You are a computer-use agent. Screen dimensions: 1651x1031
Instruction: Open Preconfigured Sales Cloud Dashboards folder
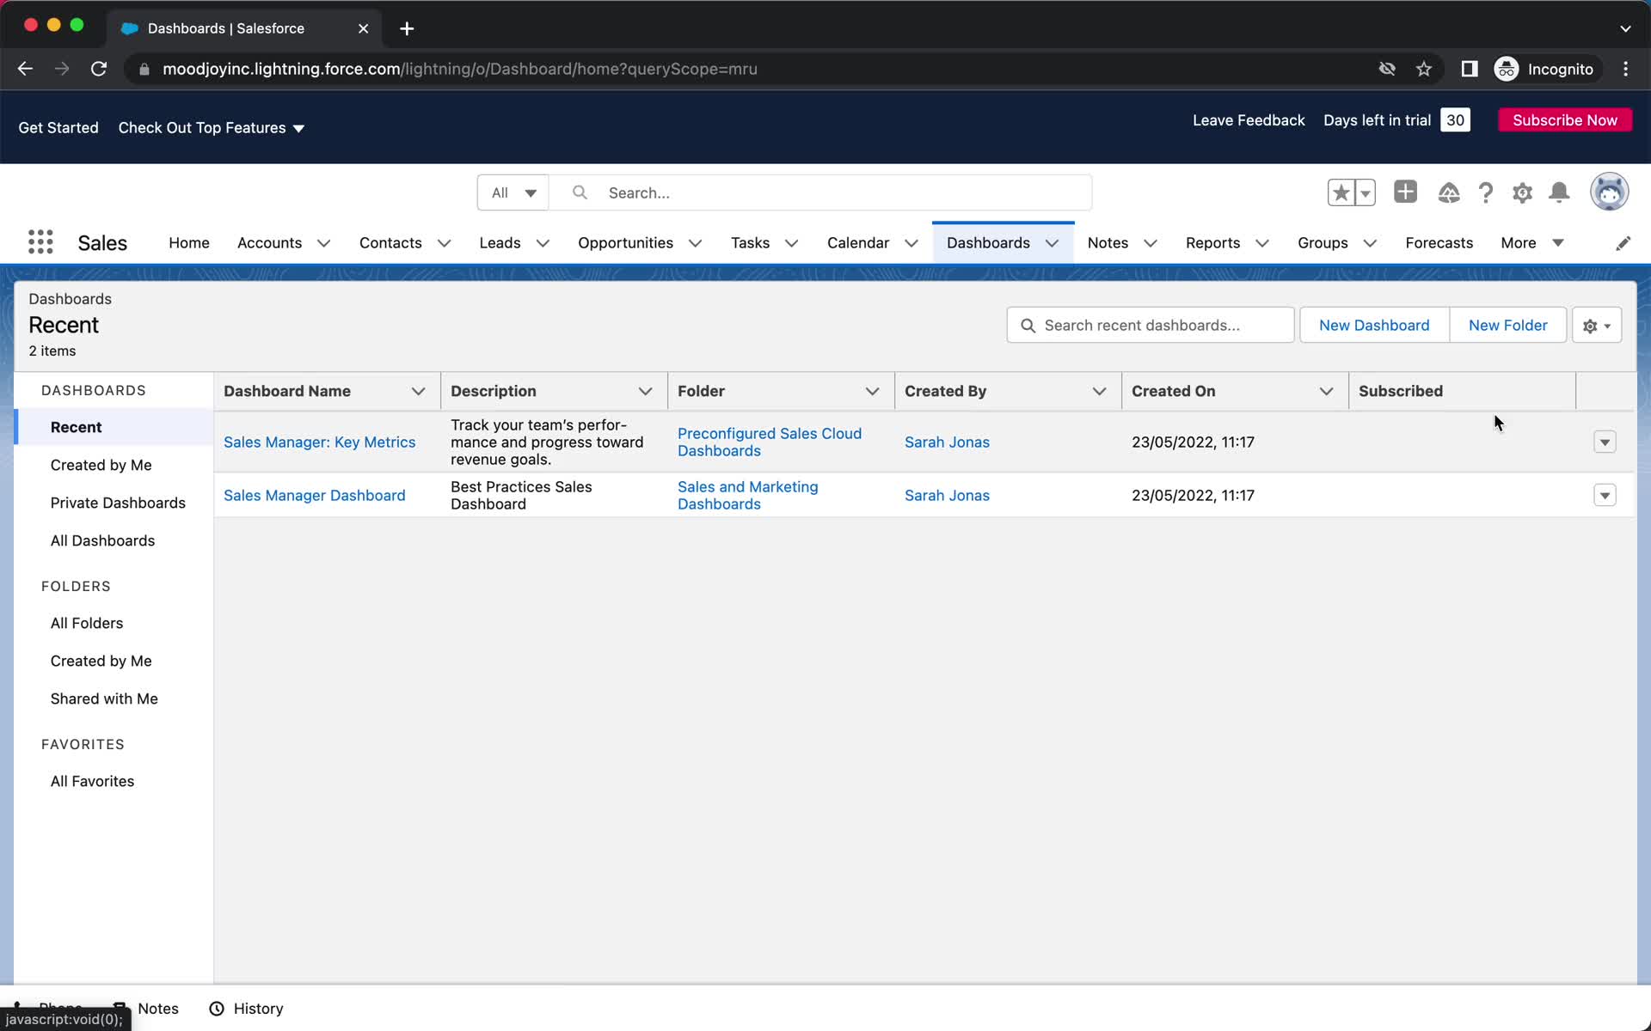point(769,442)
